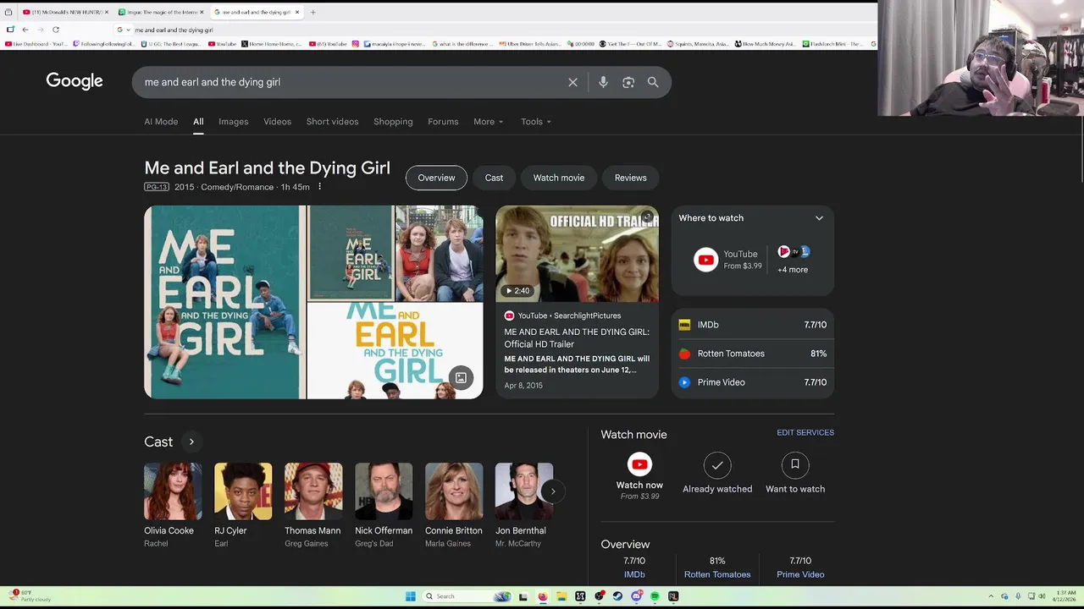
Task: Open the Prime Video 7.7/10 rating row
Action: (x=753, y=382)
